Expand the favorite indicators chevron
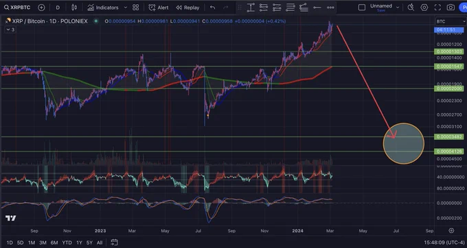The height and width of the screenshot is (248, 467). (x=126, y=8)
